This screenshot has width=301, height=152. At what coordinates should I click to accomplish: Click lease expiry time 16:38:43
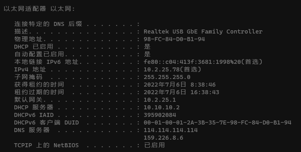pyautogui.click(x=205, y=92)
